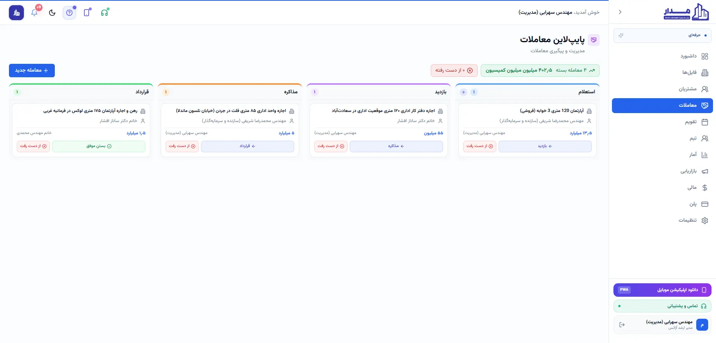
Task: Open فایل‌ها in sidebar
Action: tap(662, 72)
